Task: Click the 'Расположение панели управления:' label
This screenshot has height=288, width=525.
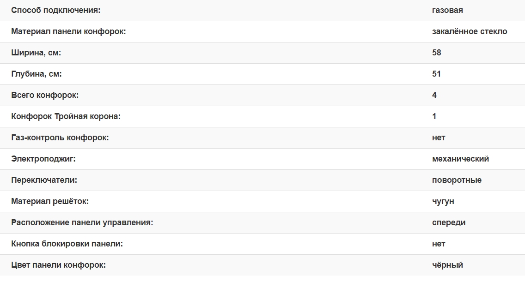Action: pyautogui.click(x=82, y=222)
